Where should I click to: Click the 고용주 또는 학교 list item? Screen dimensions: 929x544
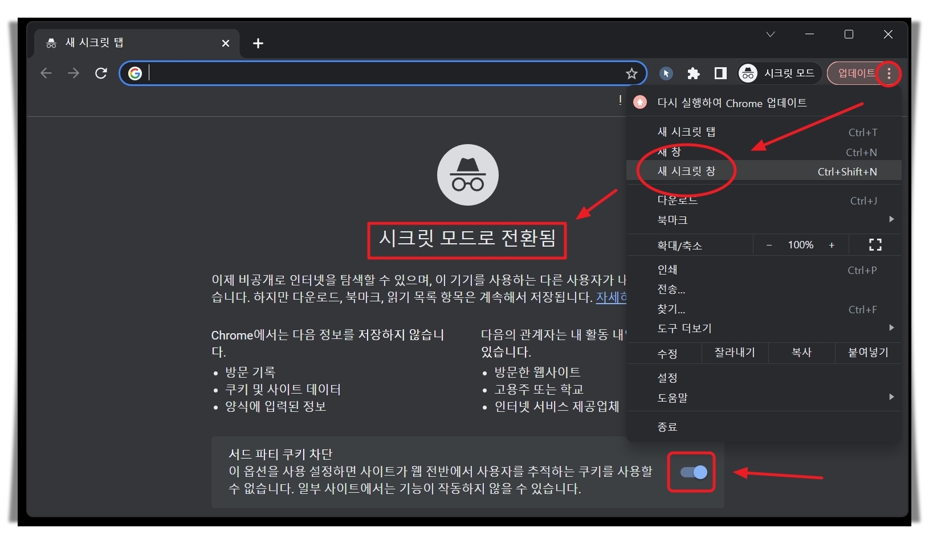pos(539,389)
